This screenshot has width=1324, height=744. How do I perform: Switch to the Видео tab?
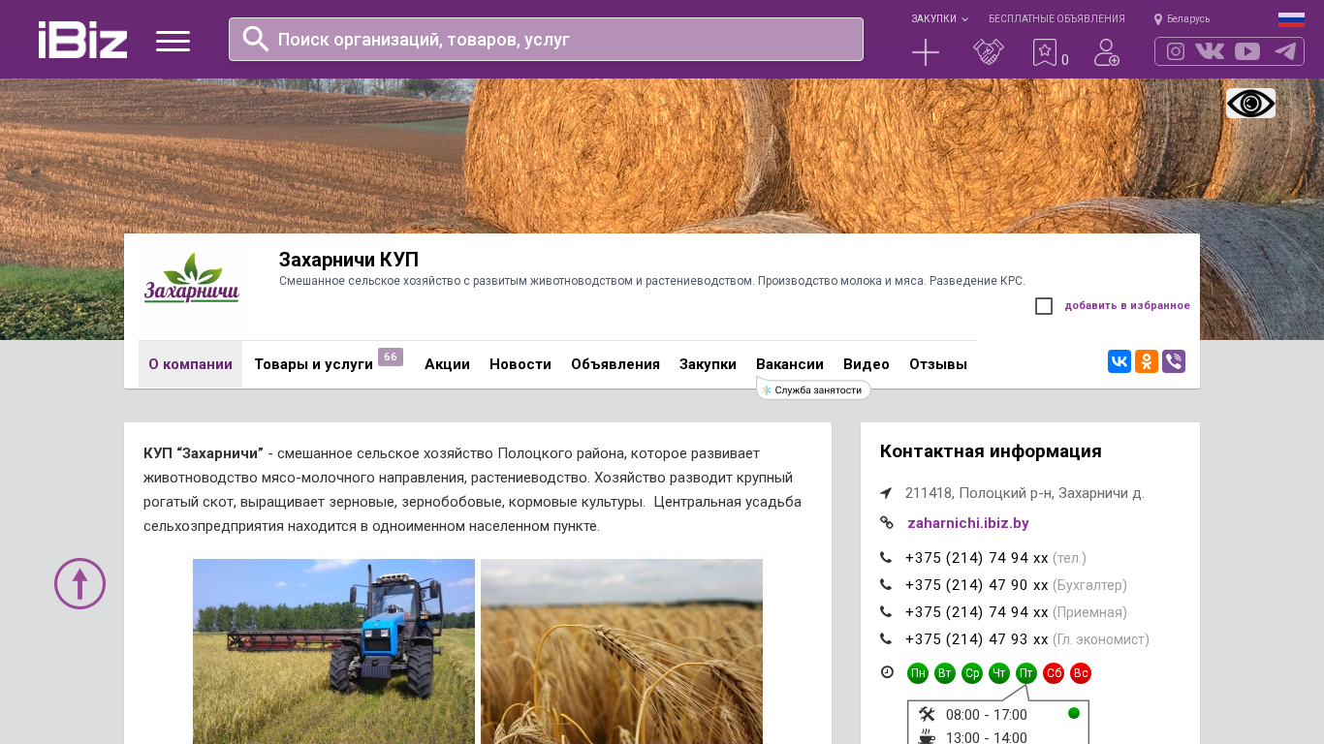[867, 364]
